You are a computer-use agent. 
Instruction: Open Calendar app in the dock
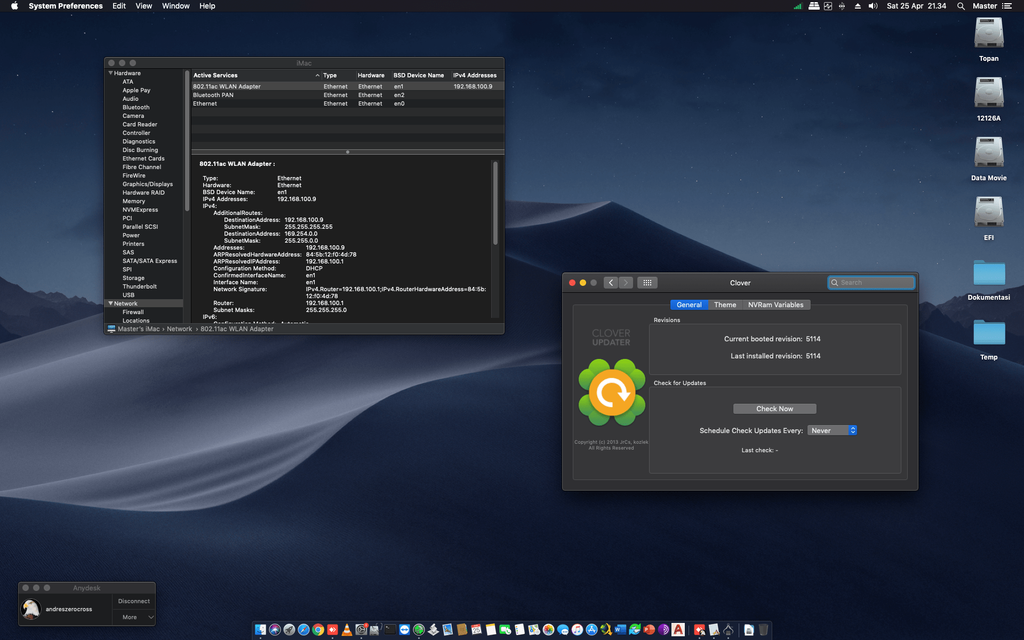point(476,630)
